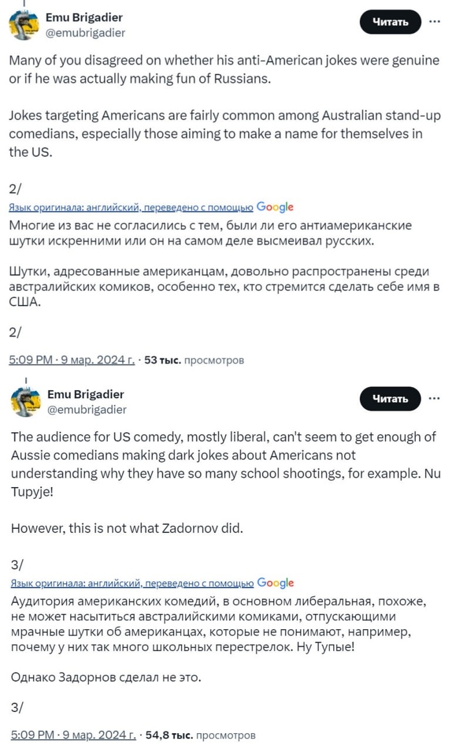Image resolution: width=452 pixels, height=752 pixels.
Task: Click the Google logo under the 3/ tweet
Action: pyautogui.click(x=275, y=583)
